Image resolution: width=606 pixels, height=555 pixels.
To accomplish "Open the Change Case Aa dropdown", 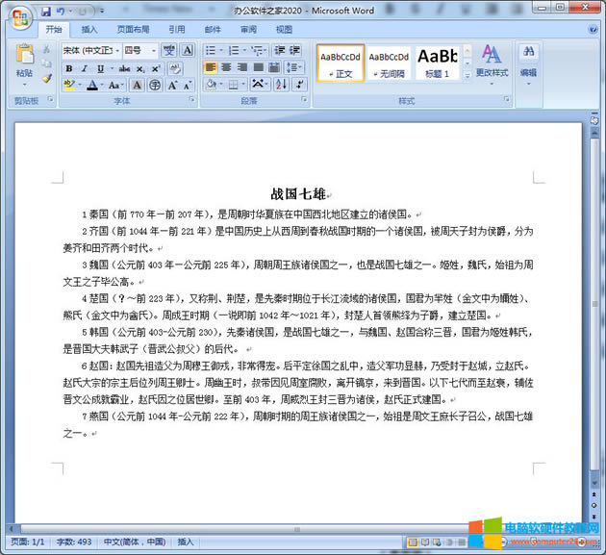I will click(115, 85).
